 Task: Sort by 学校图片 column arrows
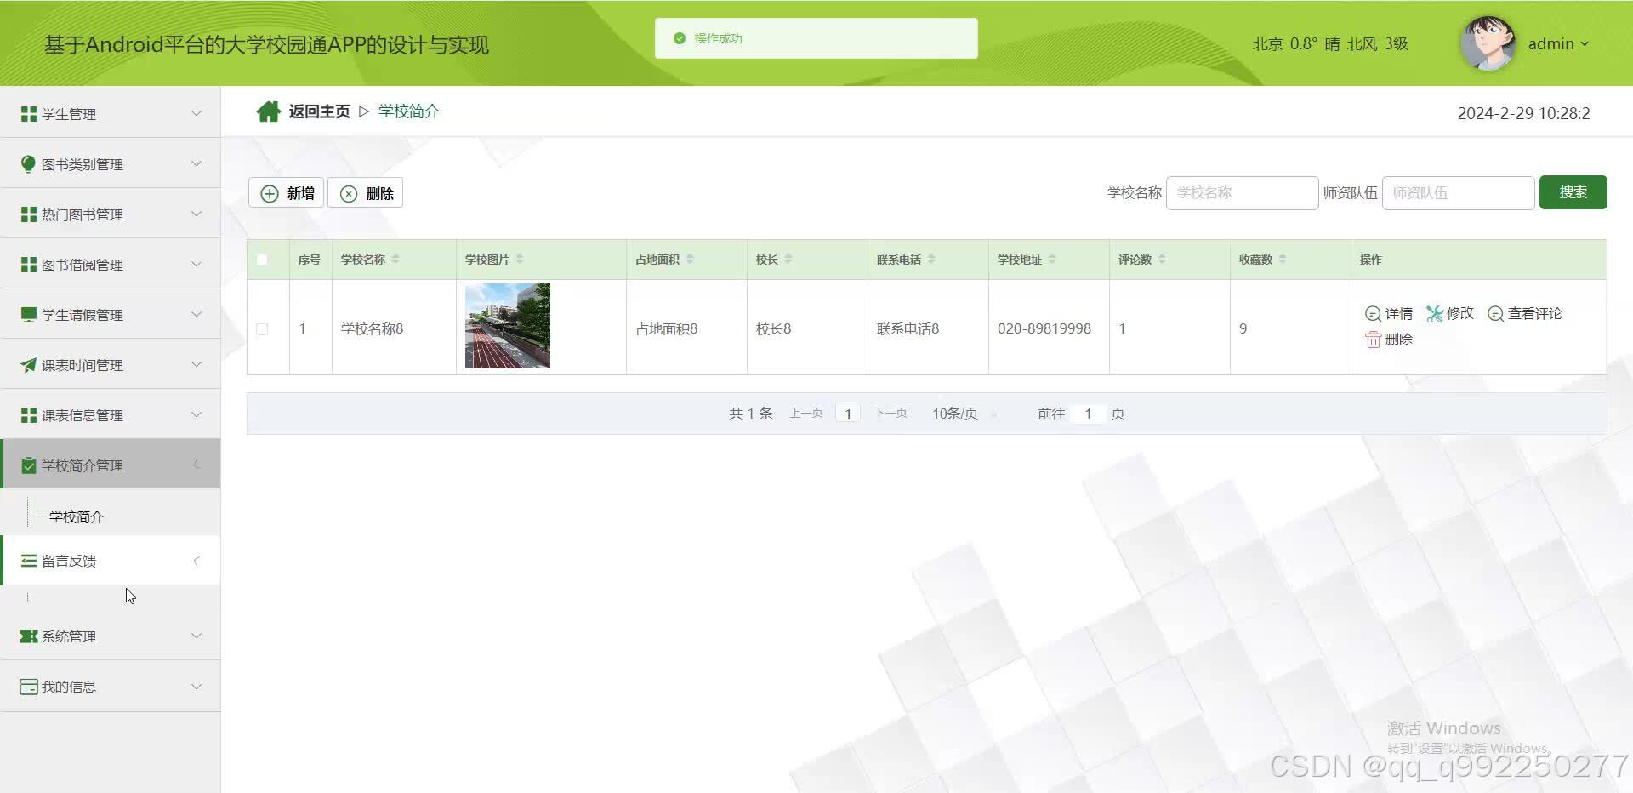[520, 259]
